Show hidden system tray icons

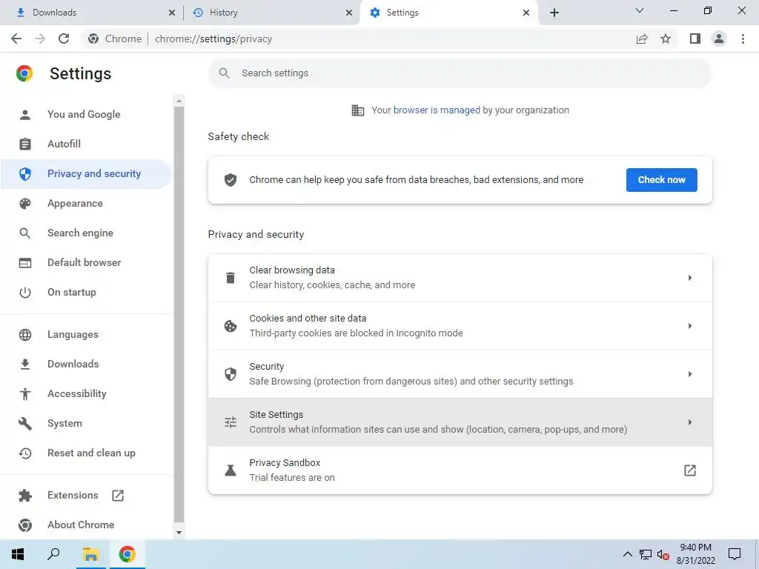(627, 554)
